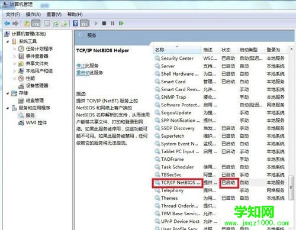Open the 查看(V) menu
The width and height of the screenshot is (296, 230).
click(54, 14)
